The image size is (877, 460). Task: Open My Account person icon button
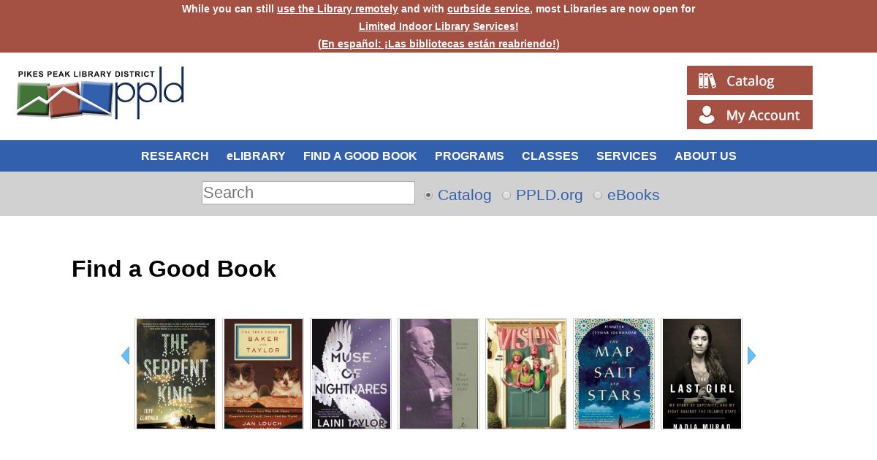tap(750, 115)
